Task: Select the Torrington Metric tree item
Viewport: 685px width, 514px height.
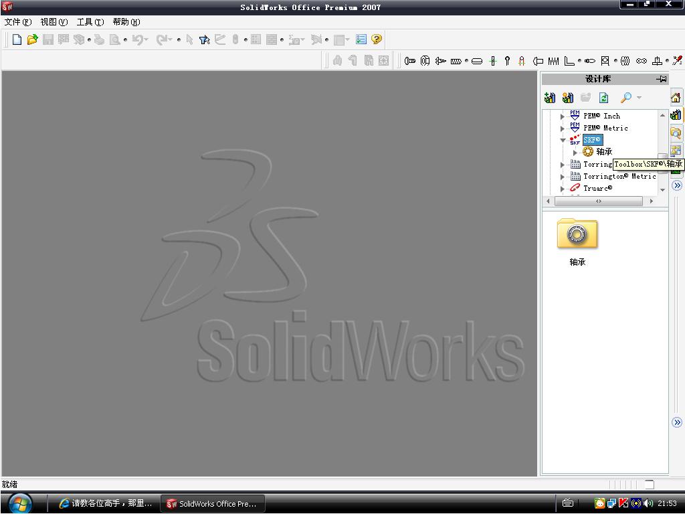Action: [619, 176]
